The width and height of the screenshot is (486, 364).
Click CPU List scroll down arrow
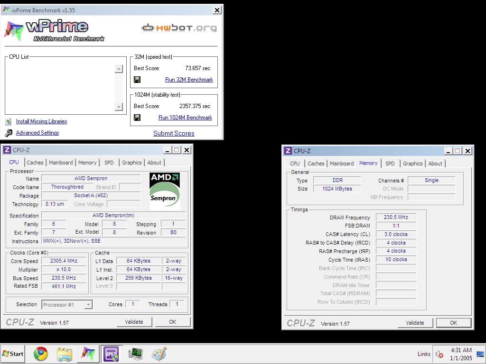(119, 107)
